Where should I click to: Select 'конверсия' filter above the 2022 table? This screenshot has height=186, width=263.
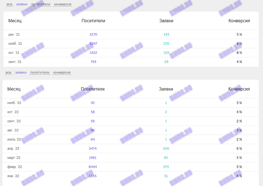point(62,73)
